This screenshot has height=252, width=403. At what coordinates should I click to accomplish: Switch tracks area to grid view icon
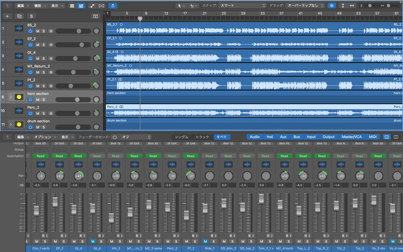coord(72,6)
